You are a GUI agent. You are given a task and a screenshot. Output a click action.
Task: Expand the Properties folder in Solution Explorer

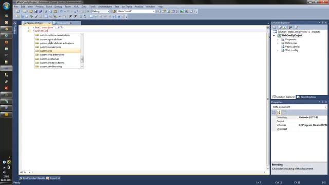tap(278, 40)
